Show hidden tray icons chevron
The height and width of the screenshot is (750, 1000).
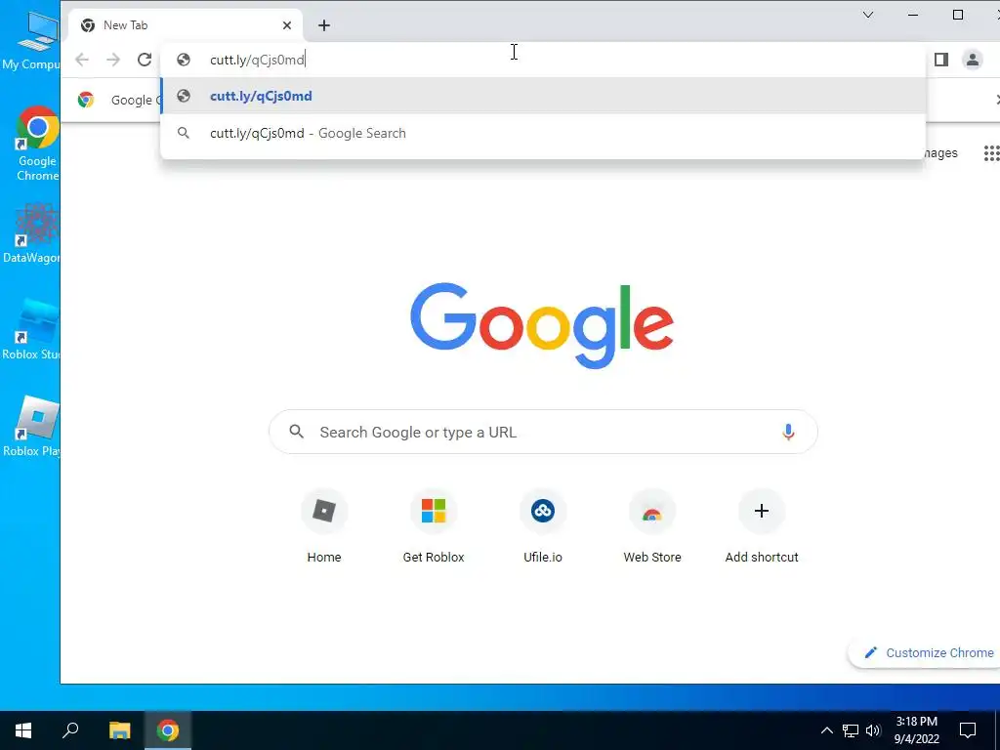(x=826, y=730)
